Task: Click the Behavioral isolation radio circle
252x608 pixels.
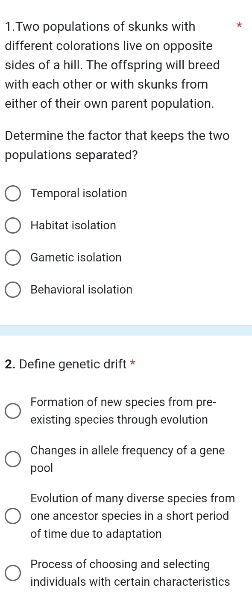Action: [x=13, y=290]
